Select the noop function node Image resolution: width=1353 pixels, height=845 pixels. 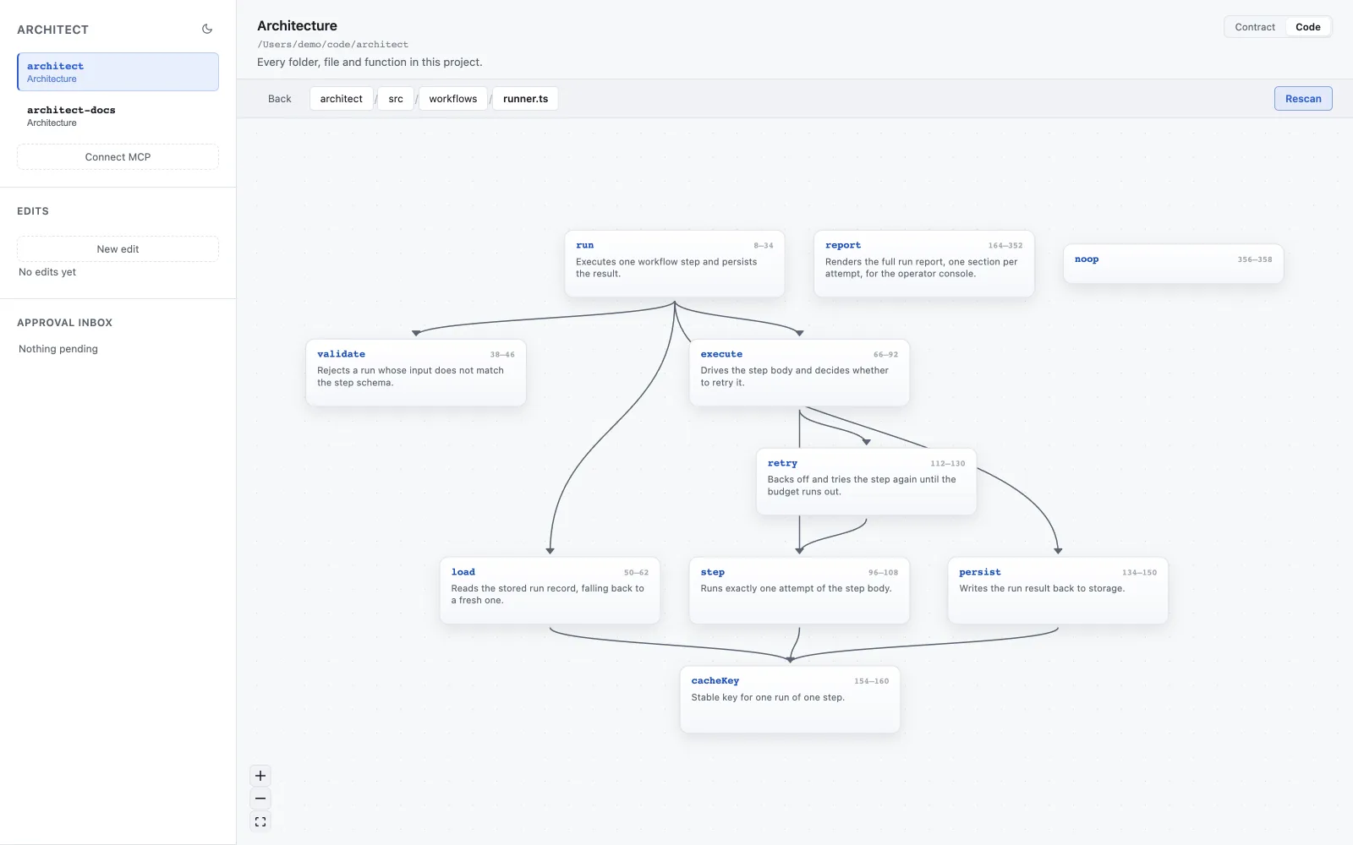[x=1173, y=264]
